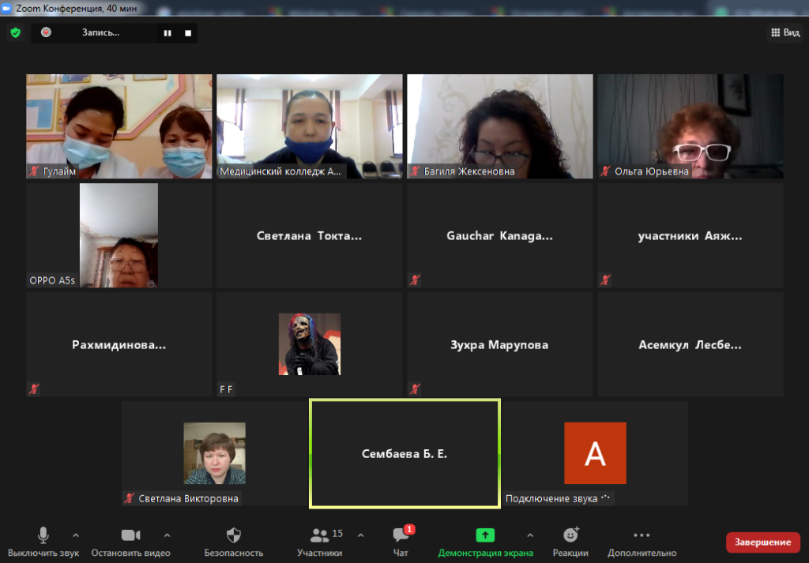
Task: Open the Участники participants panel
Action: click(x=320, y=542)
